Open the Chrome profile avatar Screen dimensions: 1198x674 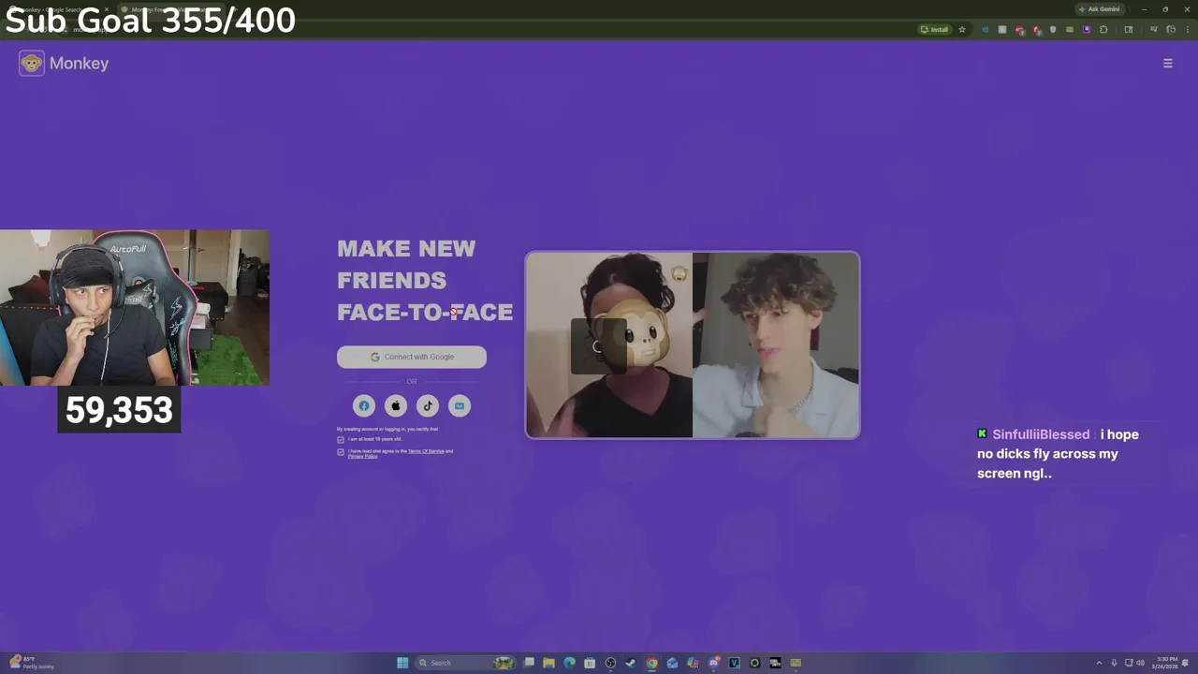(1171, 29)
